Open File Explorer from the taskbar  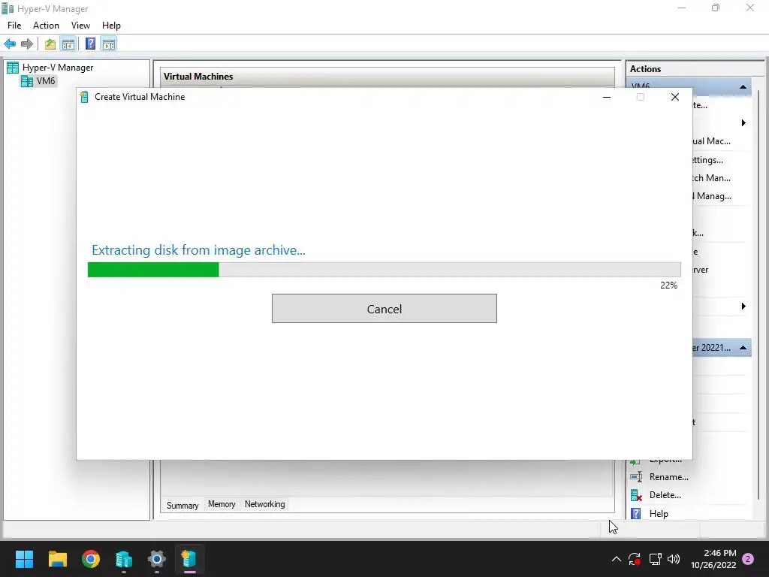(57, 559)
